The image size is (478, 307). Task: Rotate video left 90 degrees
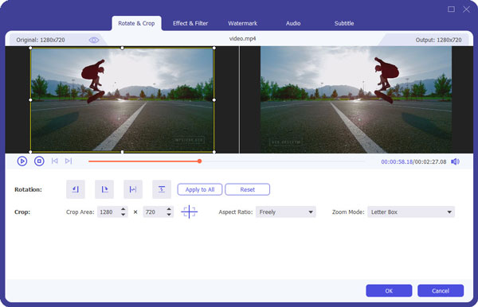tap(76, 189)
